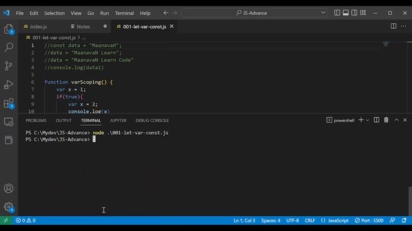Screen dimensions: 412x231
Task: Go forward with the right arrow
Action: (x=174, y=13)
